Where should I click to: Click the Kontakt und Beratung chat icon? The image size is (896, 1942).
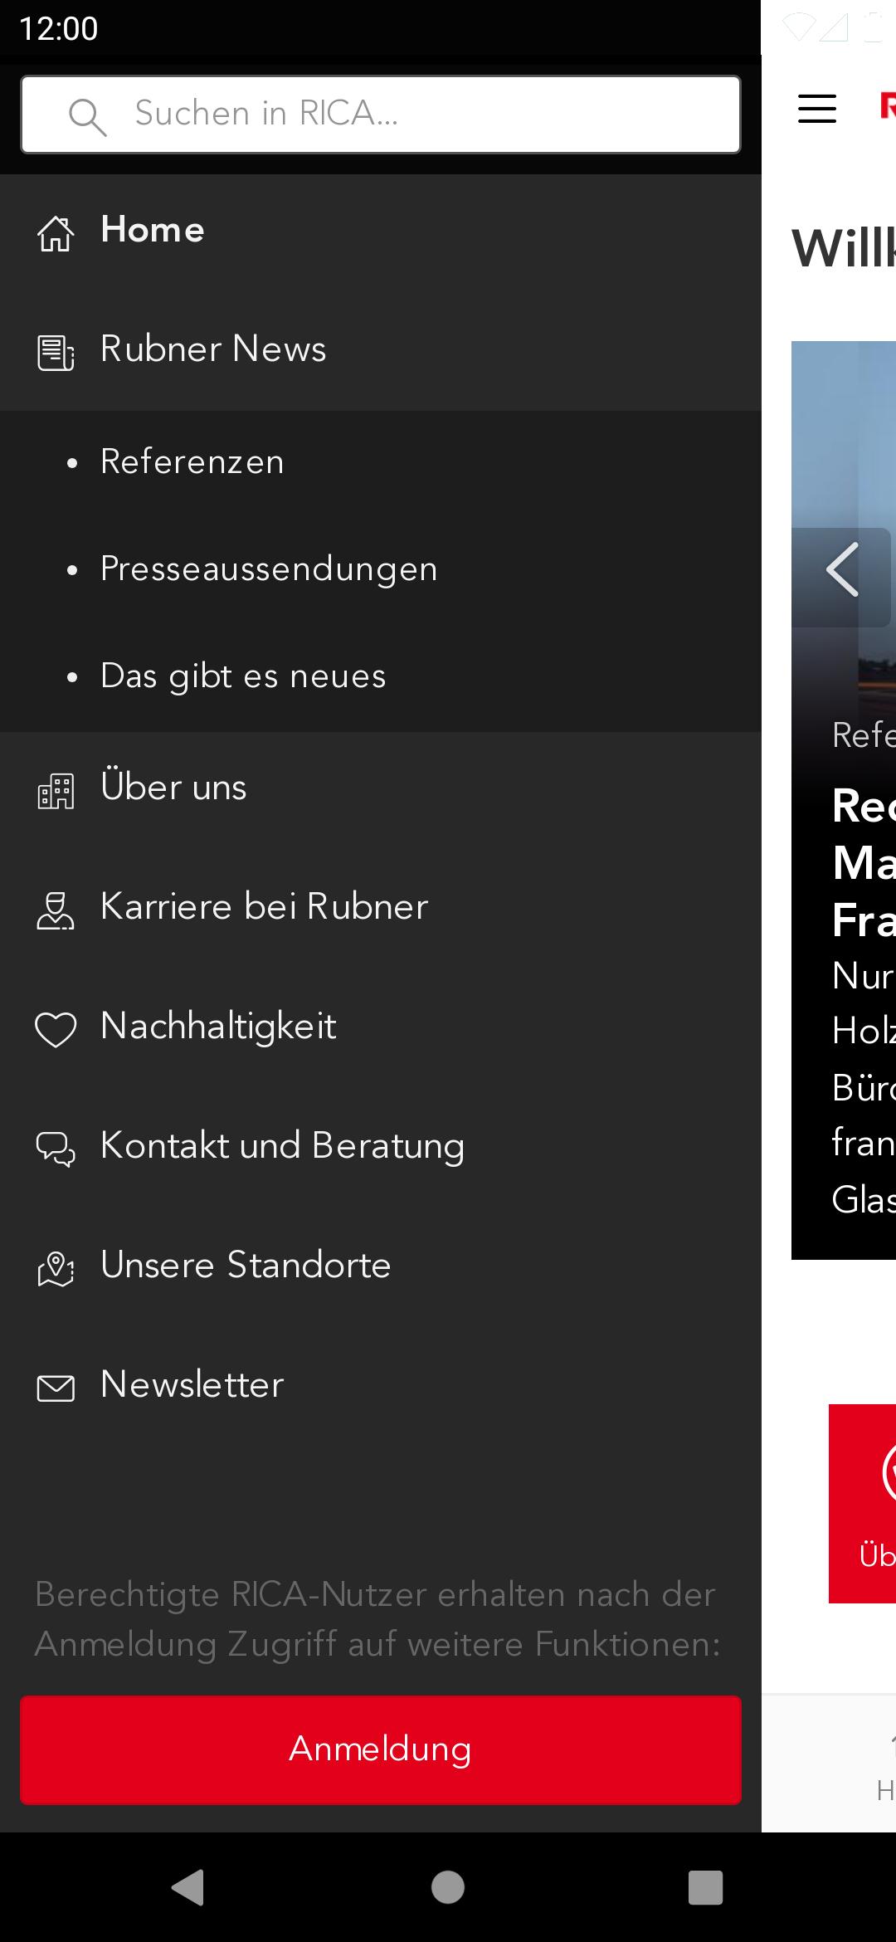pos(56,1149)
